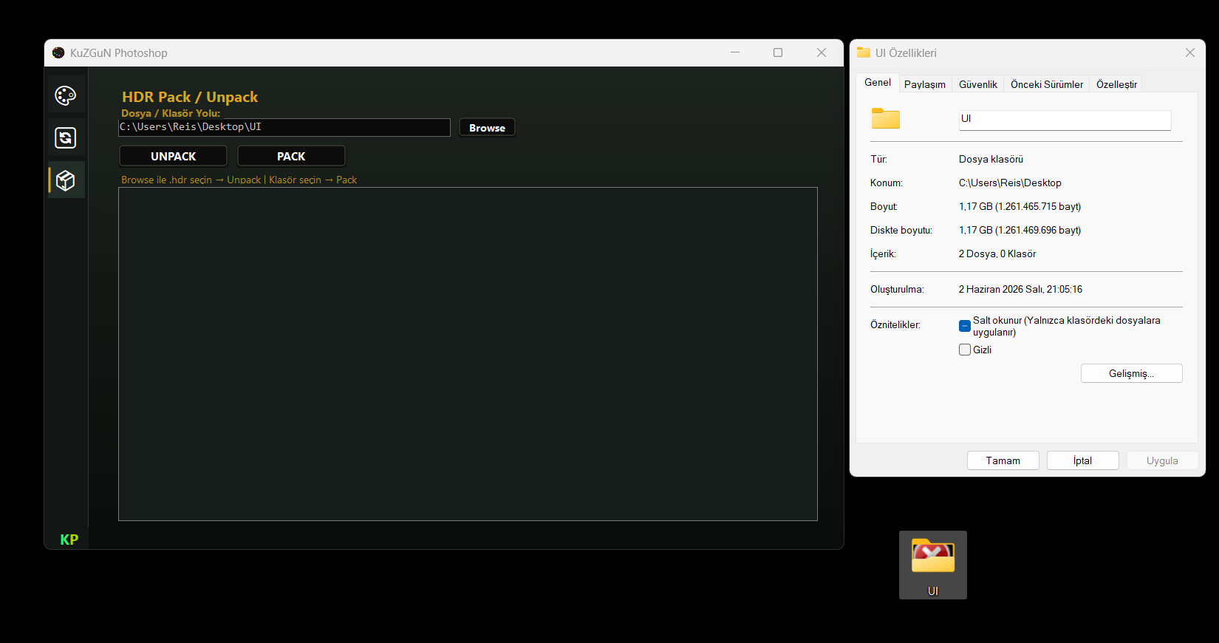Click the folder name field containing UI
1219x643 pixels.
pos(1065,120)
